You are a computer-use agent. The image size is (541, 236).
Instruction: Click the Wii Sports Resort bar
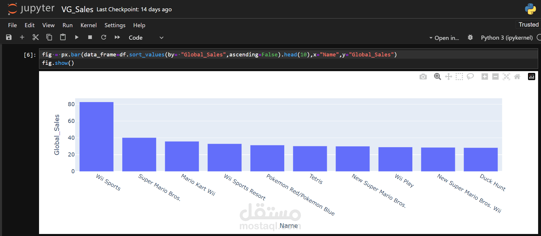point(225,157)
